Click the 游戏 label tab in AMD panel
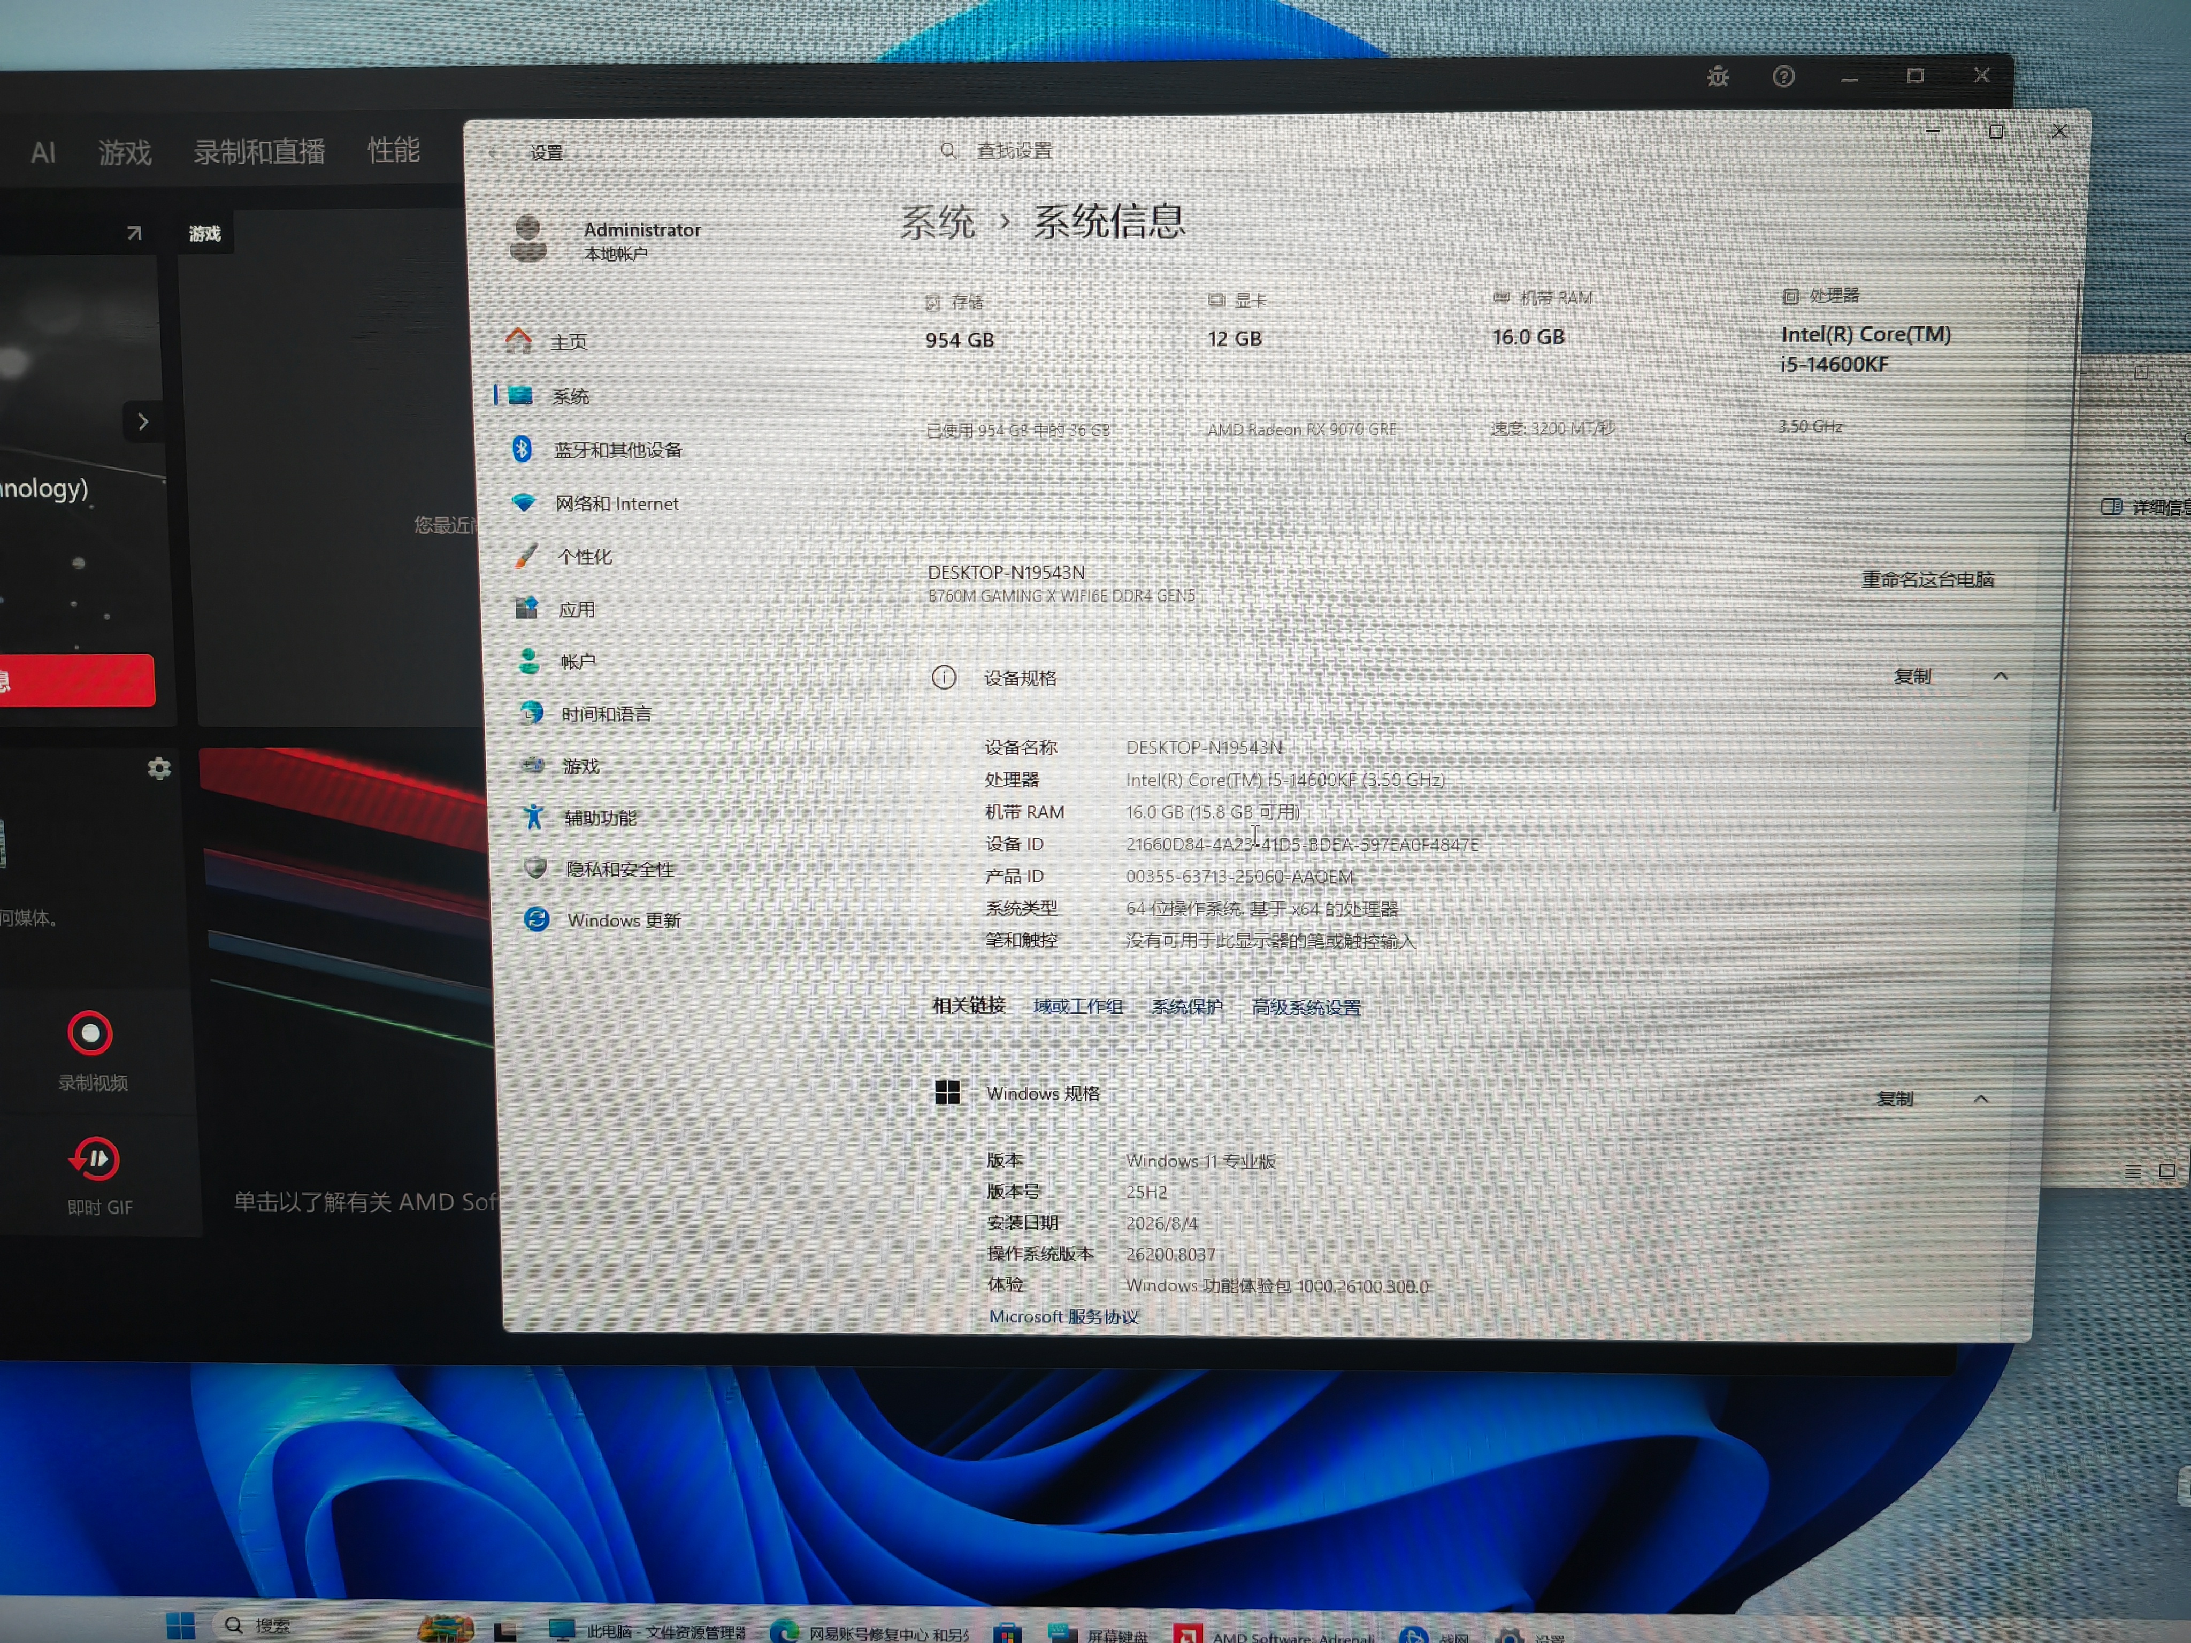 (x=205, y=234)
